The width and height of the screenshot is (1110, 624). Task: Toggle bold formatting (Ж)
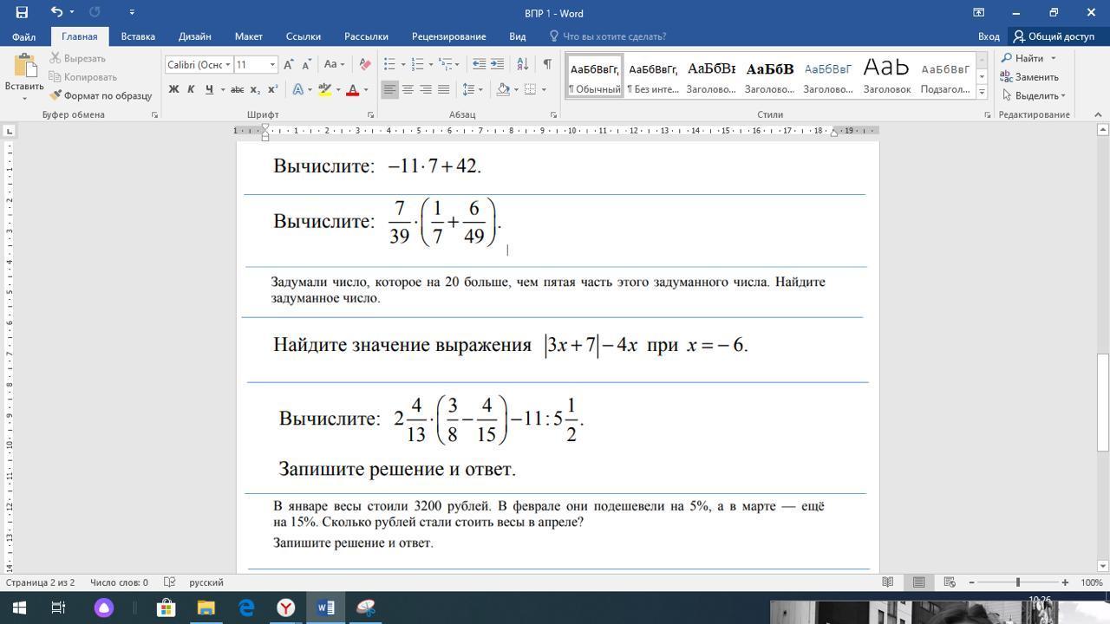tap(173, 89)
